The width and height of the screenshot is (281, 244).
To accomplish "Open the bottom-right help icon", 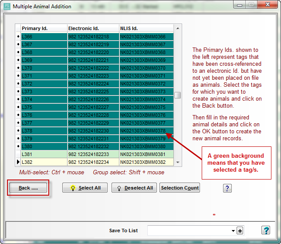I will point(266,230).
